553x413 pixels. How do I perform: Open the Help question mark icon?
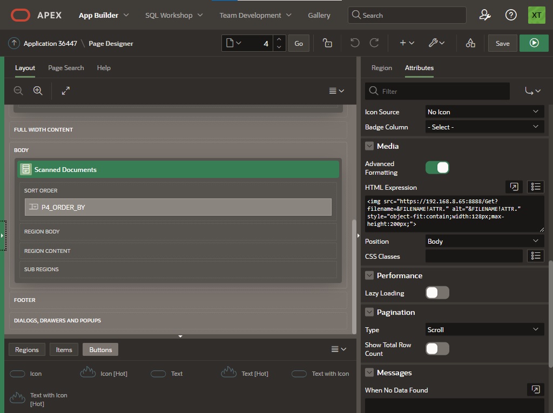click(x=511, y=15)
